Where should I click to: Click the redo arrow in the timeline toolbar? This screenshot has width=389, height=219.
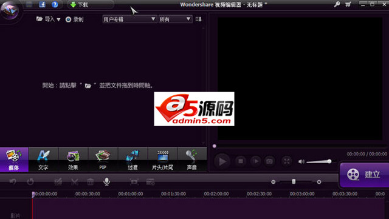[x=30, y=181]
